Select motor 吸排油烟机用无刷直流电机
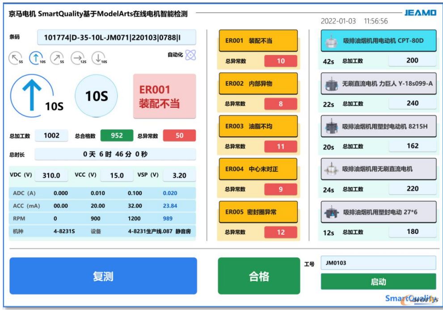Viewport: 443px width, 310px height. 379,169
